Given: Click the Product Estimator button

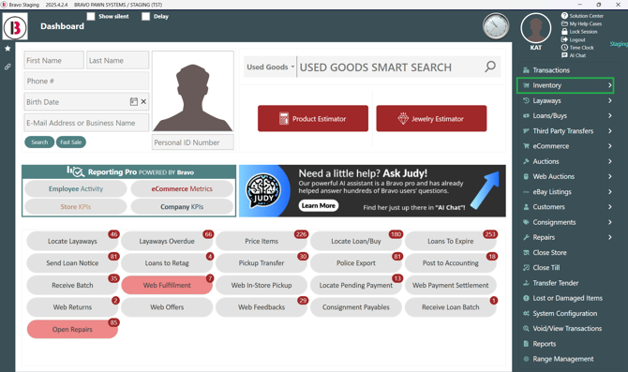Looking at the screenshot, I should coord(313,118).
